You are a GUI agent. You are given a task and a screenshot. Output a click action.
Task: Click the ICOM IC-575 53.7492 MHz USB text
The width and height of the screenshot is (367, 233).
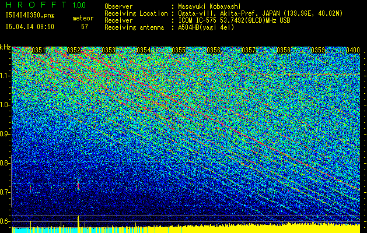click(234, 20)
